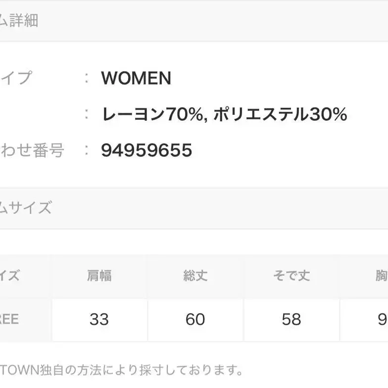This screenshot has height=388, width=388.
Task: Select the WOMEN type value
Action: point(136,78)
